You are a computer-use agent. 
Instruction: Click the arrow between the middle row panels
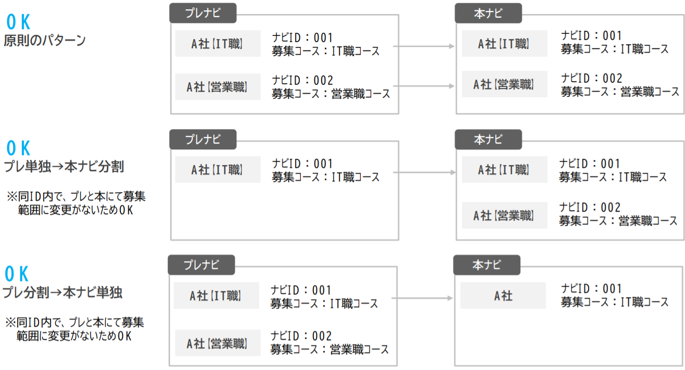tap(424, 172)
